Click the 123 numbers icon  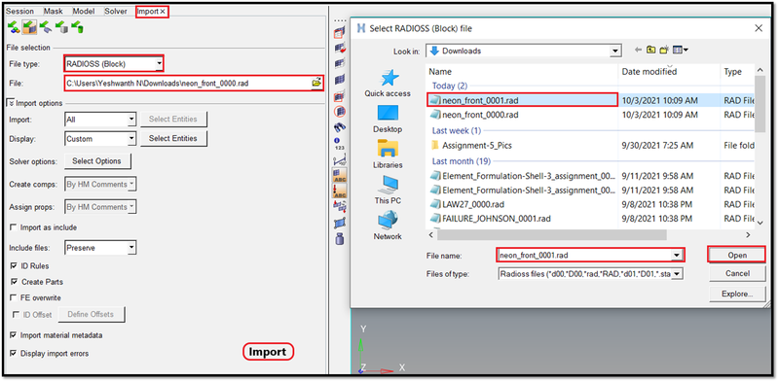[x=340, y=144]
